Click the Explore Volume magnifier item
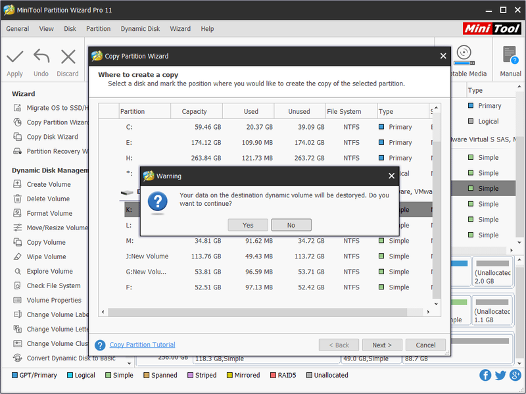The width and height of the screenshot is (526, 394). tap(43, 271)
